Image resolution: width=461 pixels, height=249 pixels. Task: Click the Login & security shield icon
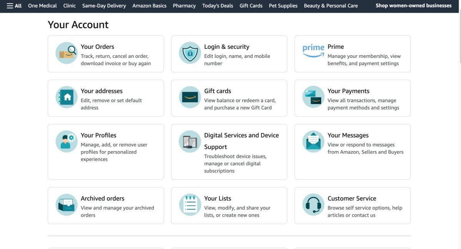point(190,53)
